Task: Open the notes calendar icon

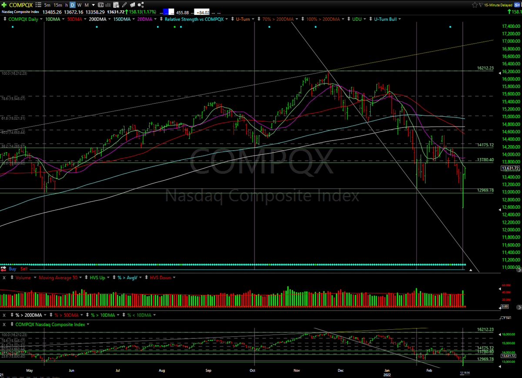Action: coord(116,5)
